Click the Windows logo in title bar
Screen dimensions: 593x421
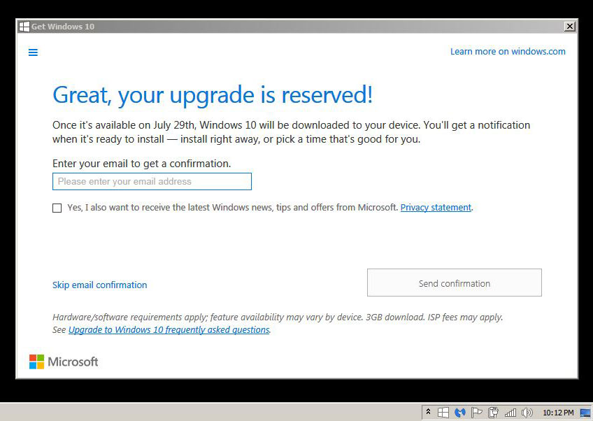click(x=24, y=27)
